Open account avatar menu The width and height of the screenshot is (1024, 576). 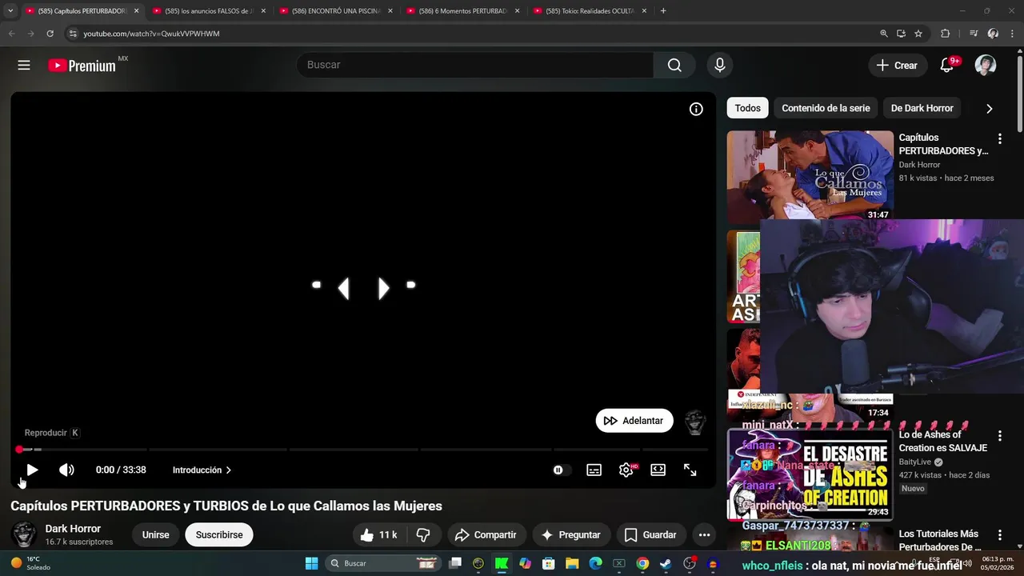(986, 66)
